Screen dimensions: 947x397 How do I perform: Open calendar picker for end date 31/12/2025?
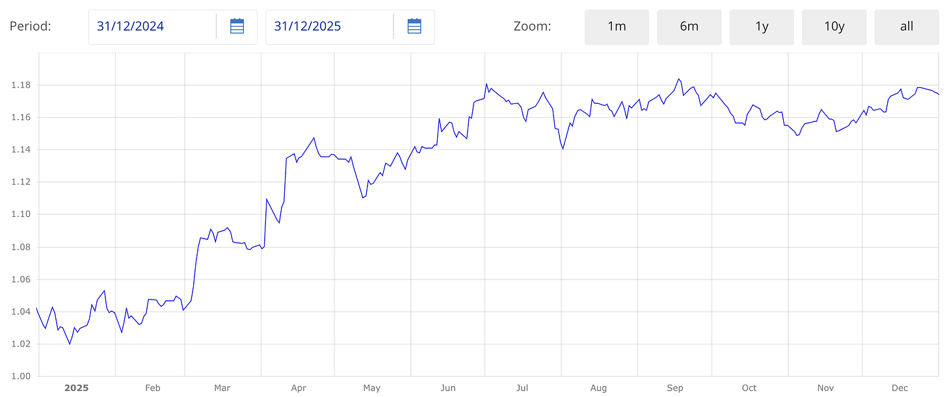pos(414,27)
